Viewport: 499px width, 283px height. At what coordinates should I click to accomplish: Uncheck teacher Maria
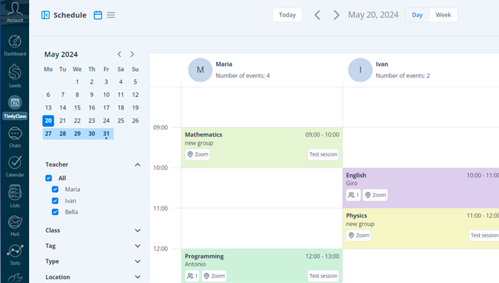point(55,189)
